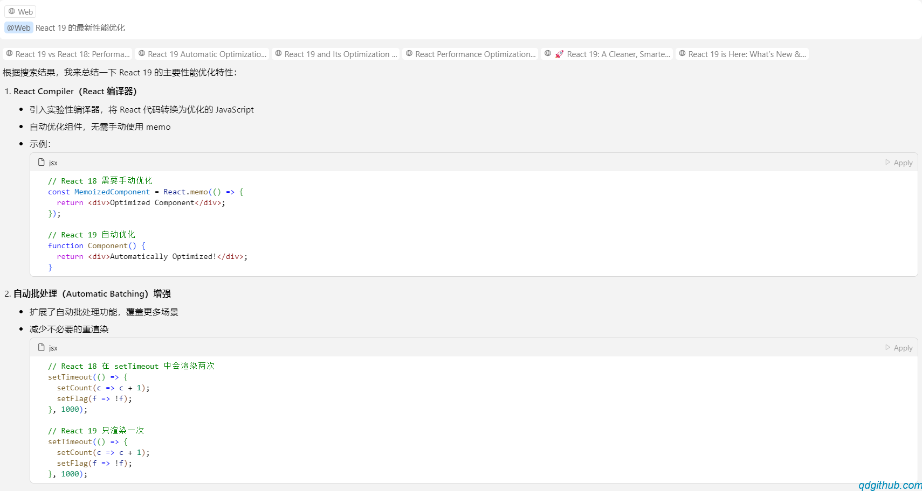922x491 pixels.
Task: Click heading '自动批处理 (Automatic Batching) 增强'
Action: point(92,294)
